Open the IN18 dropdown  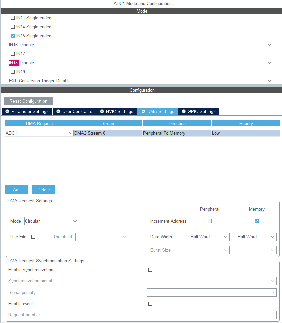pos(146,63)
